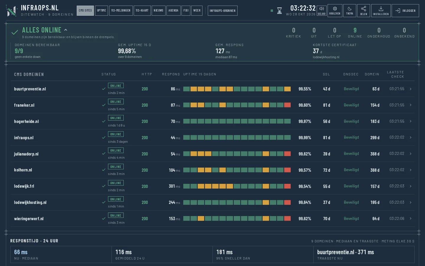
Task: Open the InfraOps-Bronnen link
Action: click(x=223, y=11)
